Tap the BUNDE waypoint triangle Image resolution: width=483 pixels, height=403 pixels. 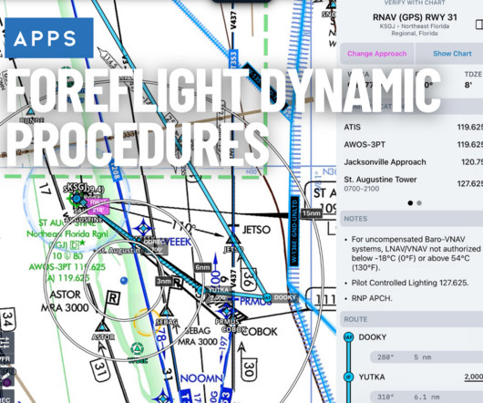point(30,110)
